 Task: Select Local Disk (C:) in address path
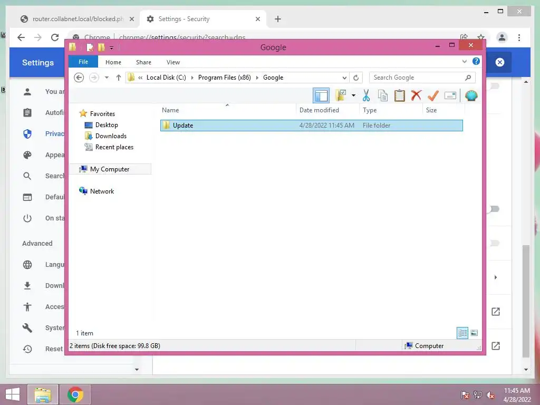(166, 78)
